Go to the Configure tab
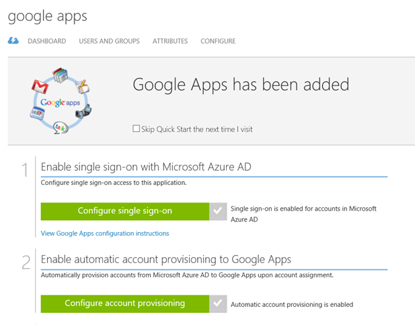Image resolution: width=415 pixels, height=325 pixels. (218, 41)
